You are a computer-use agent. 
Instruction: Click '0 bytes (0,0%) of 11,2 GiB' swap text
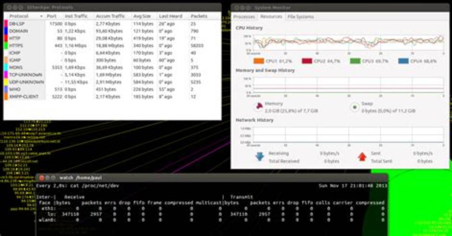click(388, 111)
